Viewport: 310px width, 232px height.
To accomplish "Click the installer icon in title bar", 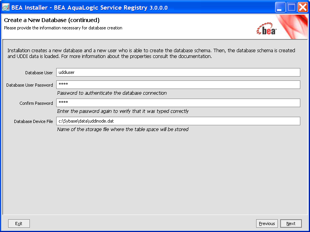I will (6, 7).
